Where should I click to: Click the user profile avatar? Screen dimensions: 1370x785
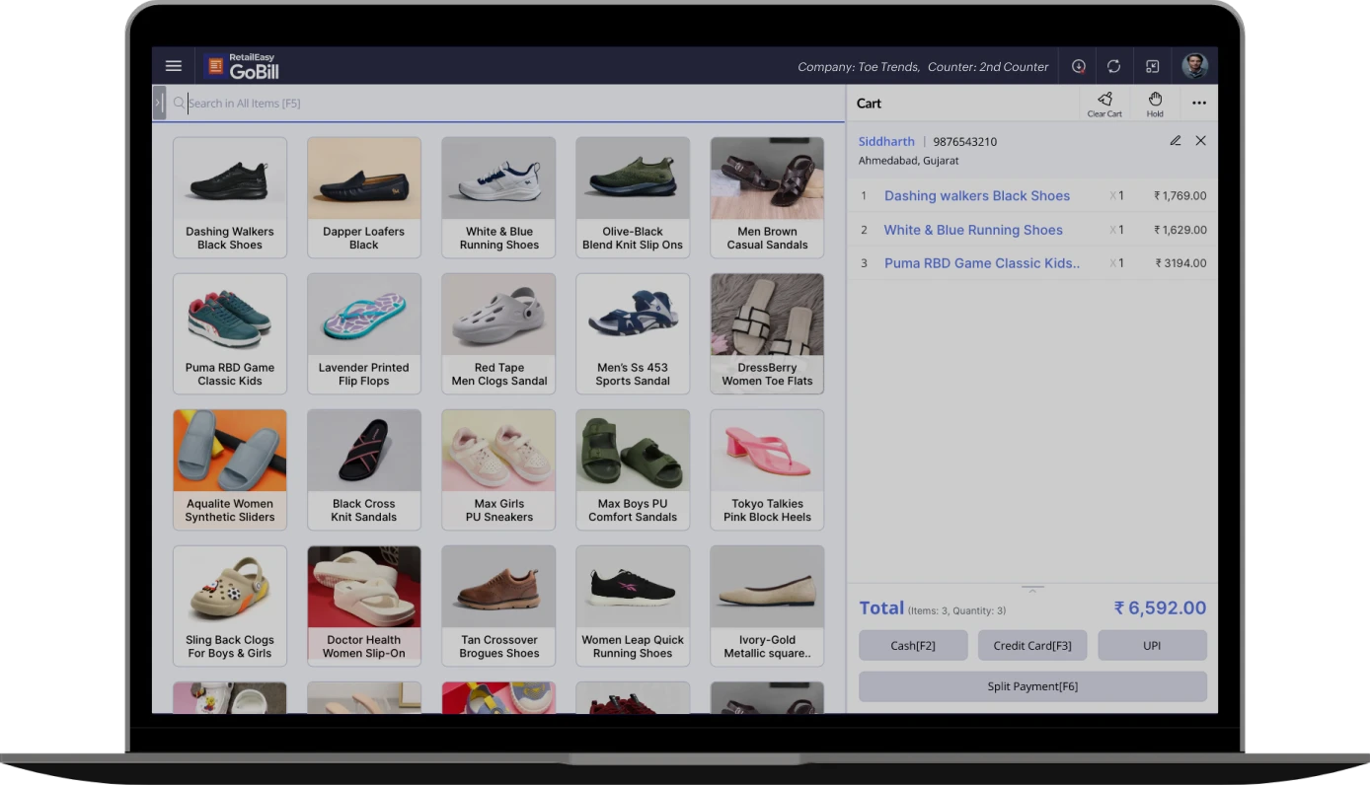click(1194, 66)
